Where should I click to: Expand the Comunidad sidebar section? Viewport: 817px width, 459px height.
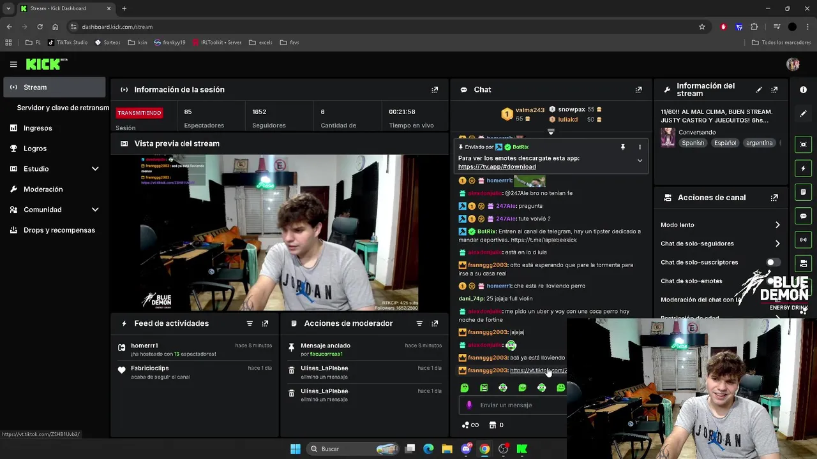point(95,210)
